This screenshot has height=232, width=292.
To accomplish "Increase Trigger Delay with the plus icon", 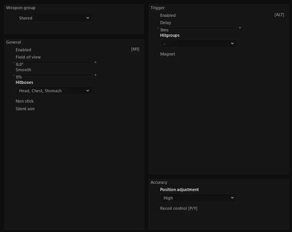I will [x=240, y=28].
